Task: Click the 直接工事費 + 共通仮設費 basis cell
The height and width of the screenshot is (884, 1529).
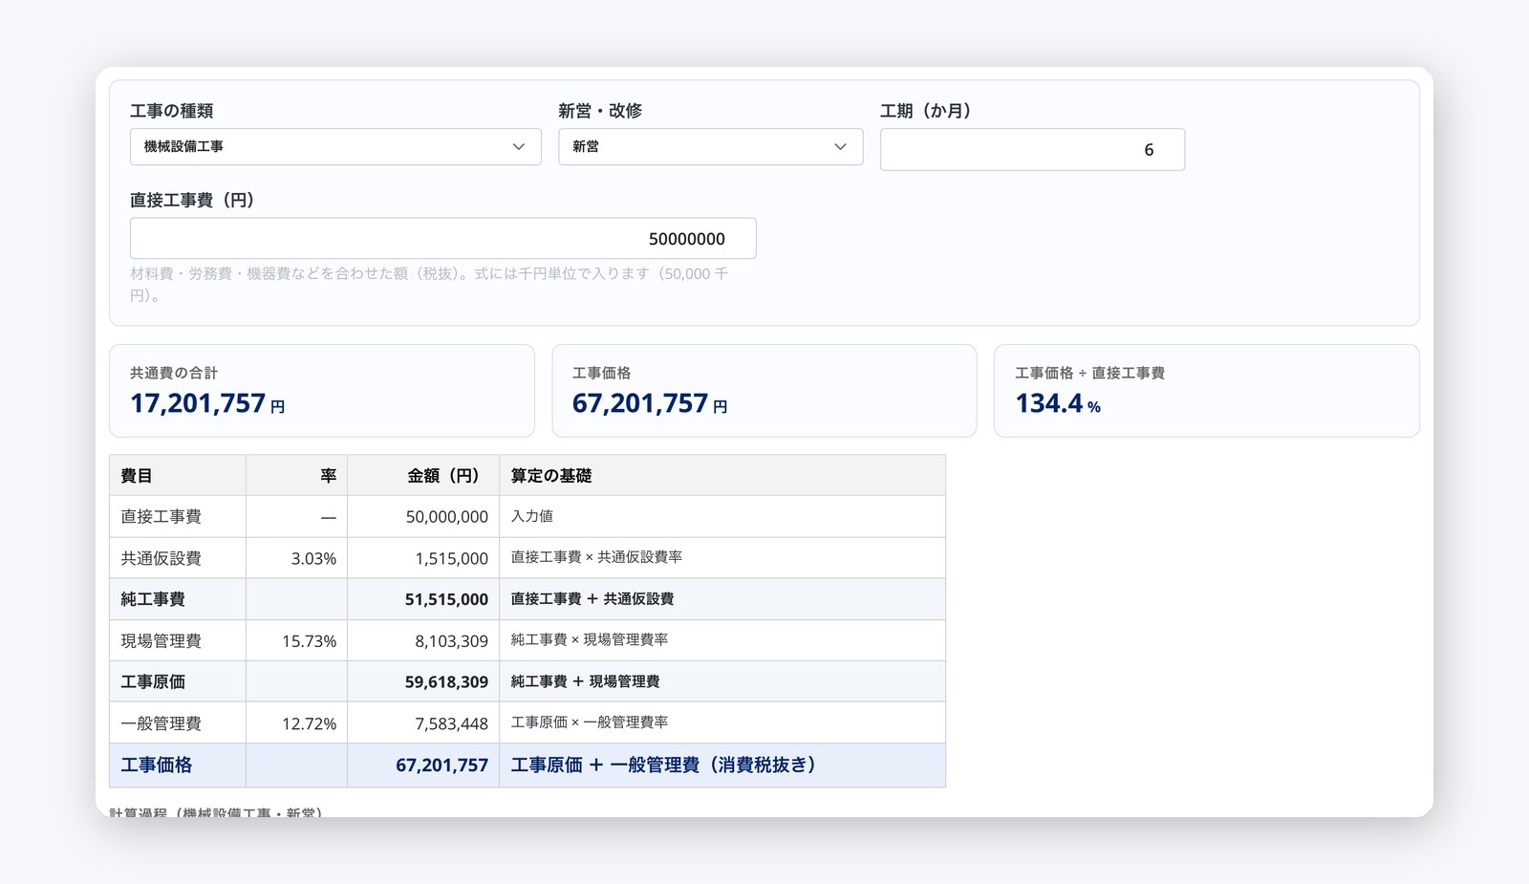Action: click(x=722, y=599)
